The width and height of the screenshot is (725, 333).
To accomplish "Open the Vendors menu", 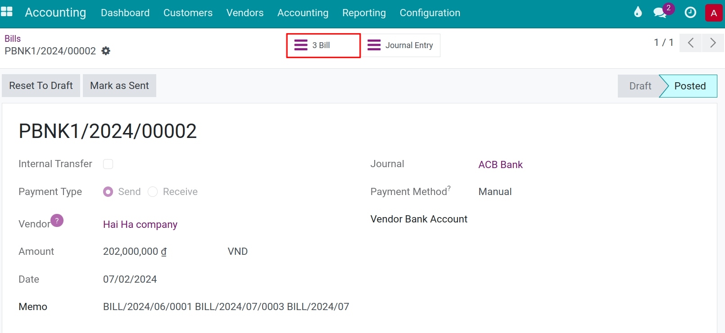I will click(x=245, y=13).
